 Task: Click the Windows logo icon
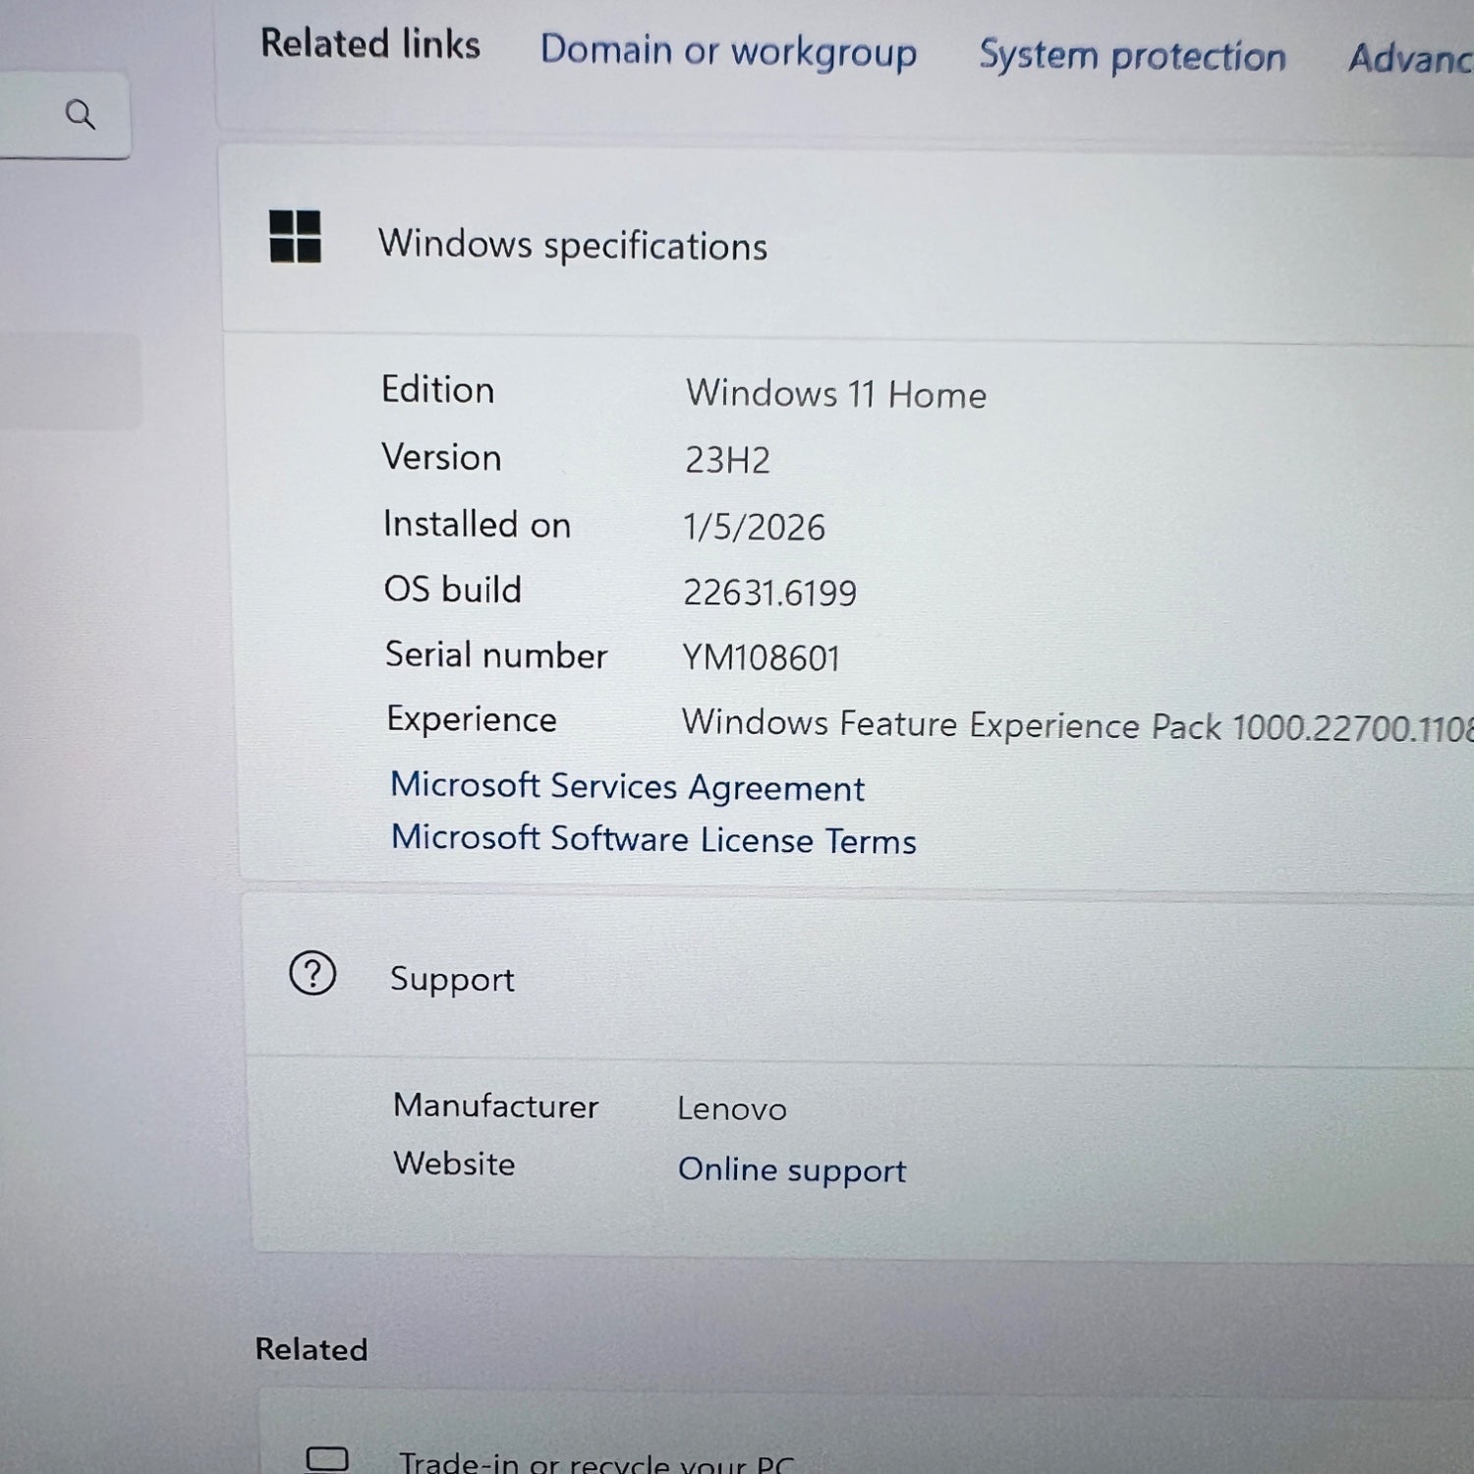coord(295,237)
